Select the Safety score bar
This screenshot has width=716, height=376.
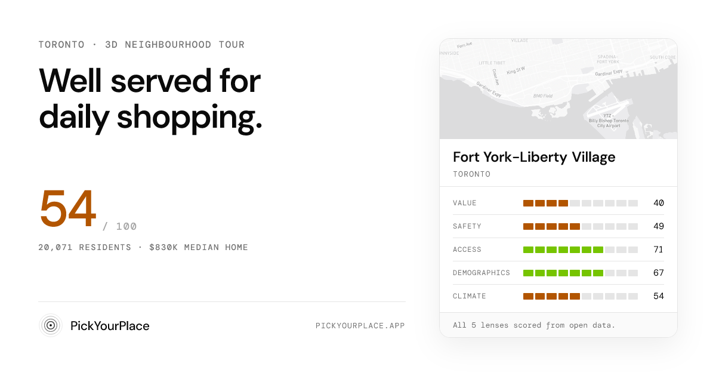(581, 226)
